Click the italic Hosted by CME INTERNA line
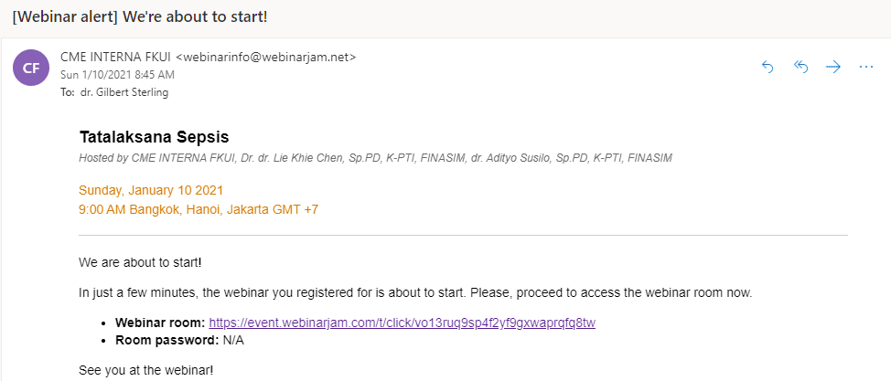Image resolution: width=891 pixels, height=381 pixels. 376,158
